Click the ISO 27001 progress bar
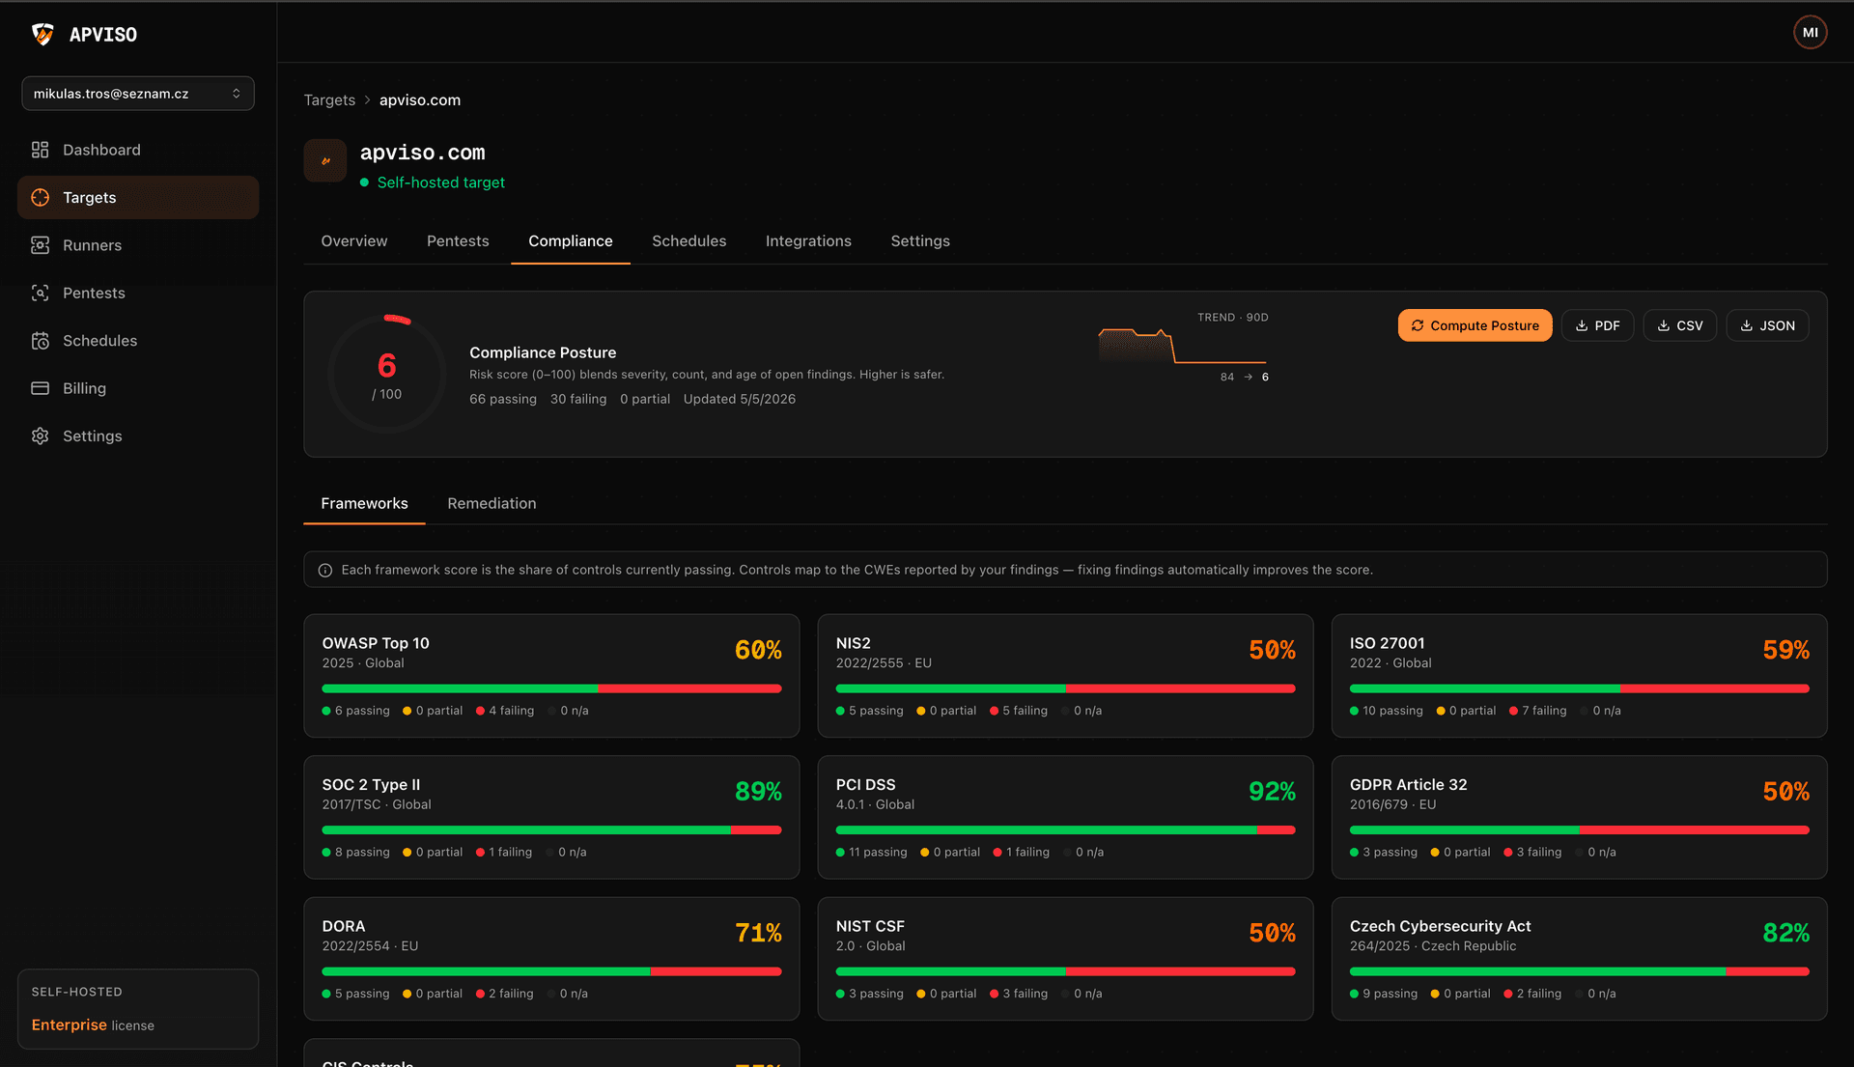This screenshot has height=1067, width=1854. click(1579, 688)
